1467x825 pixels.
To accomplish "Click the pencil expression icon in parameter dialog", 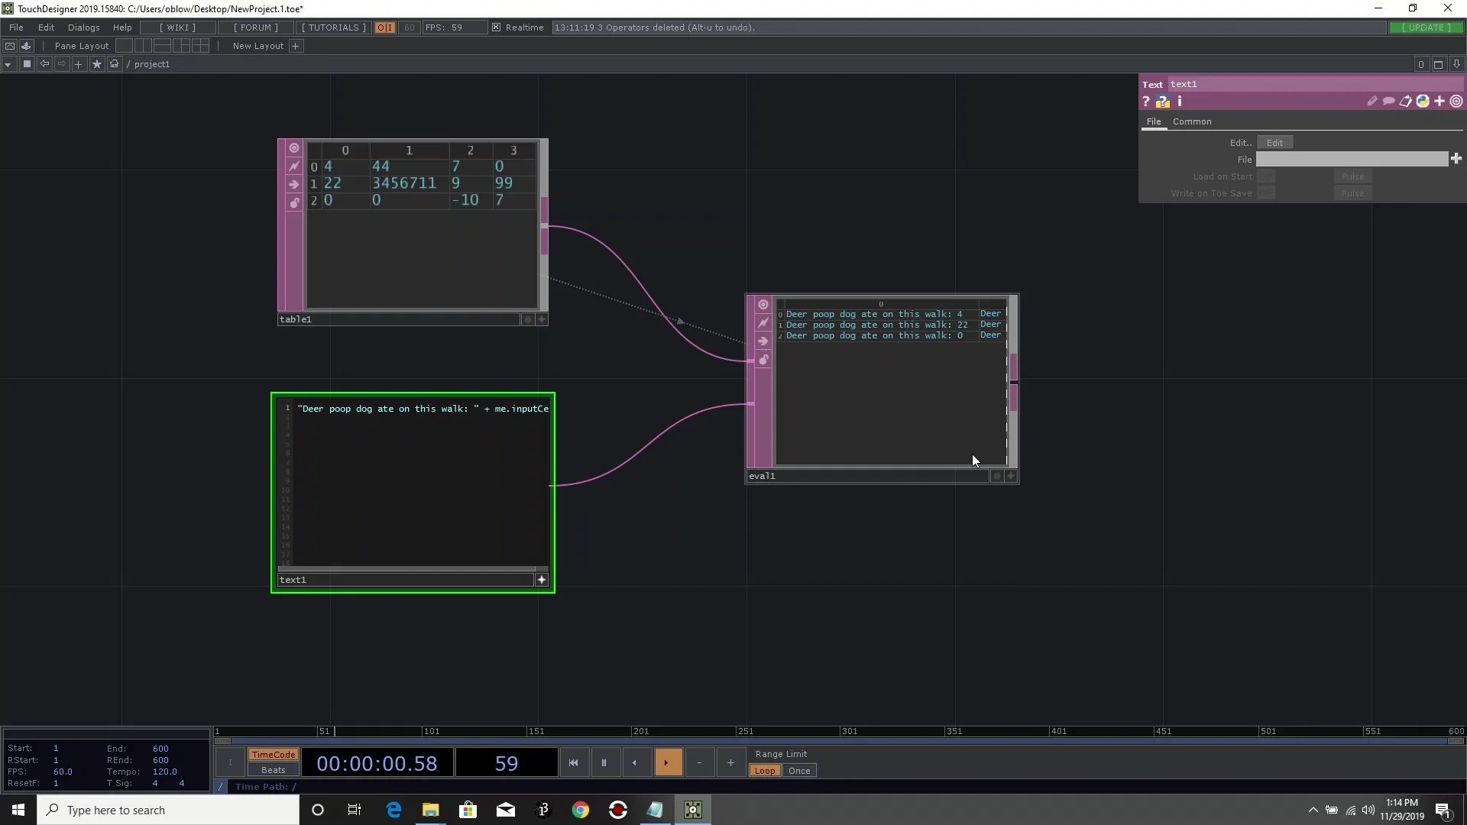I will (x=1372, y=101).
